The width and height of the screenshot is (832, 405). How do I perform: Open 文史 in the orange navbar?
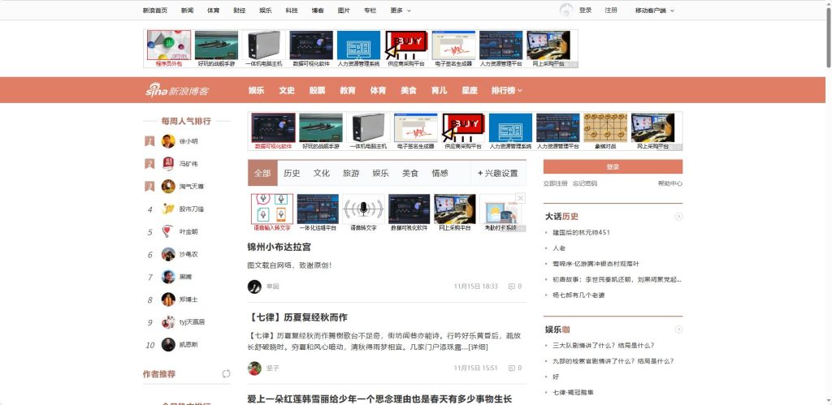[x=287, y=90]
